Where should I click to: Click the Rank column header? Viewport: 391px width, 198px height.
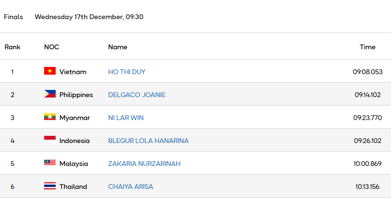tap(12, 47)
